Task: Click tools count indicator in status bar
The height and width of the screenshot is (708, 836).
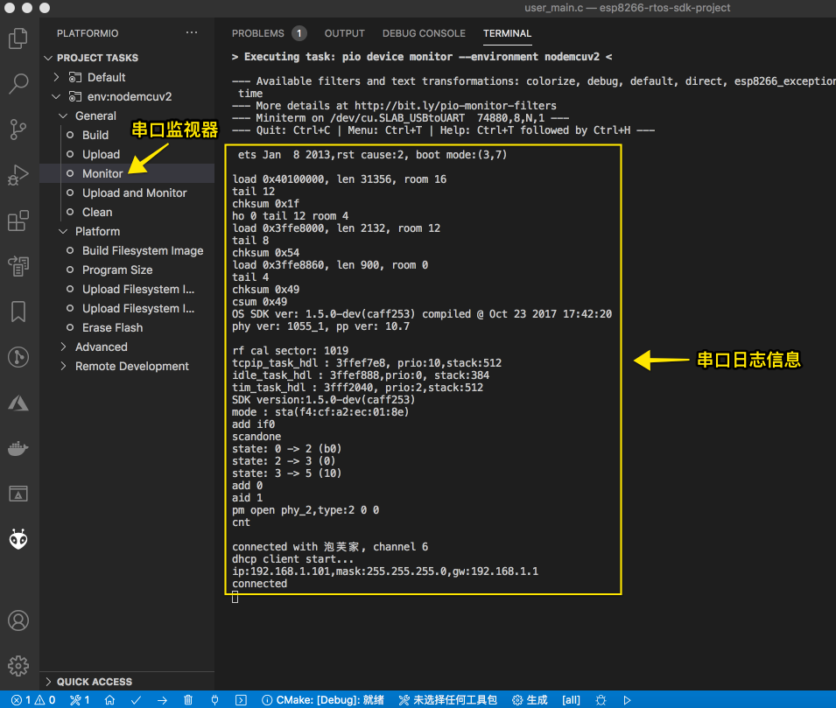Action: (x=80, y=700)
